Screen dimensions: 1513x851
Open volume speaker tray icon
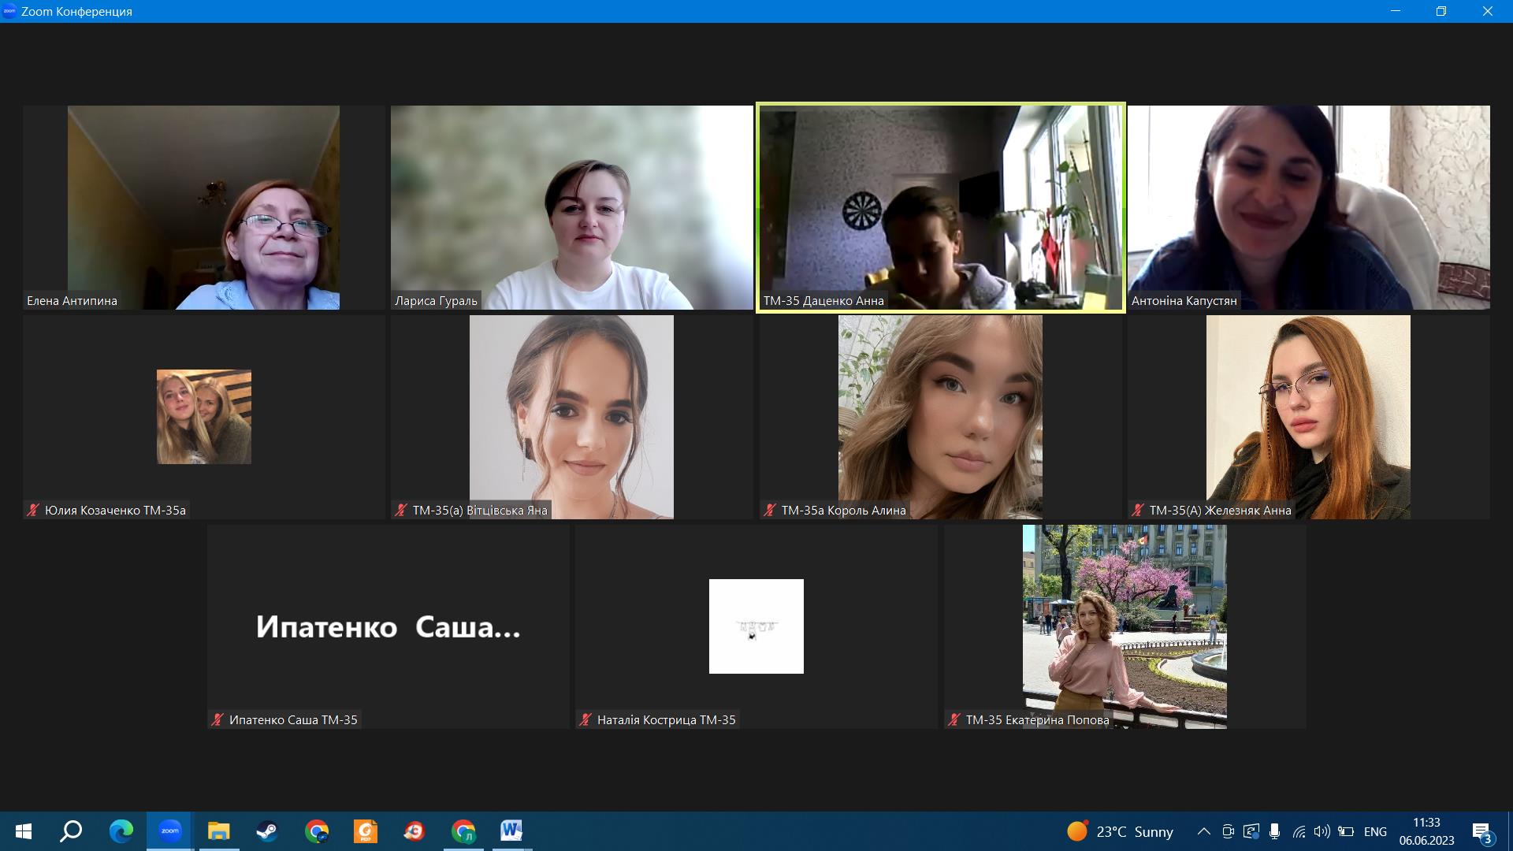[1322, 831]
